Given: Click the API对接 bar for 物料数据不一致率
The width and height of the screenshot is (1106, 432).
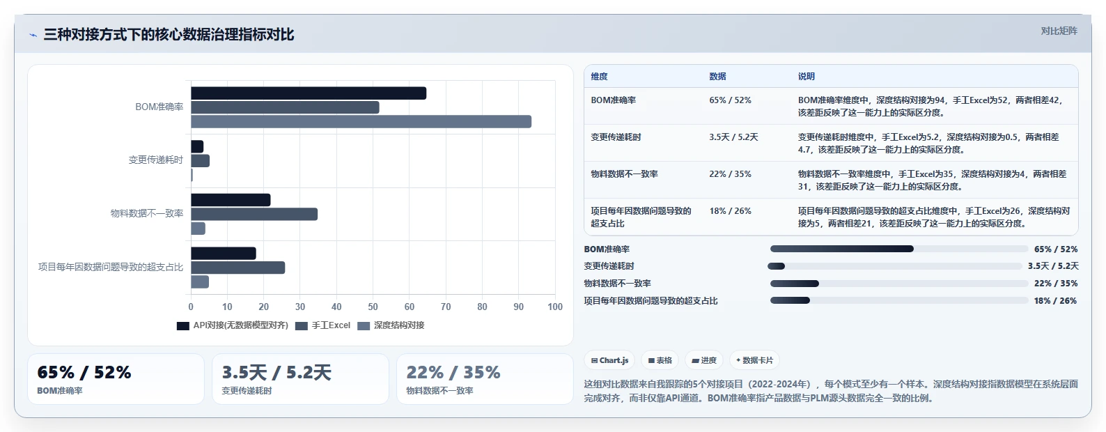Looking at the screenshot, I should pyautogui.click(x=231, y=200).
